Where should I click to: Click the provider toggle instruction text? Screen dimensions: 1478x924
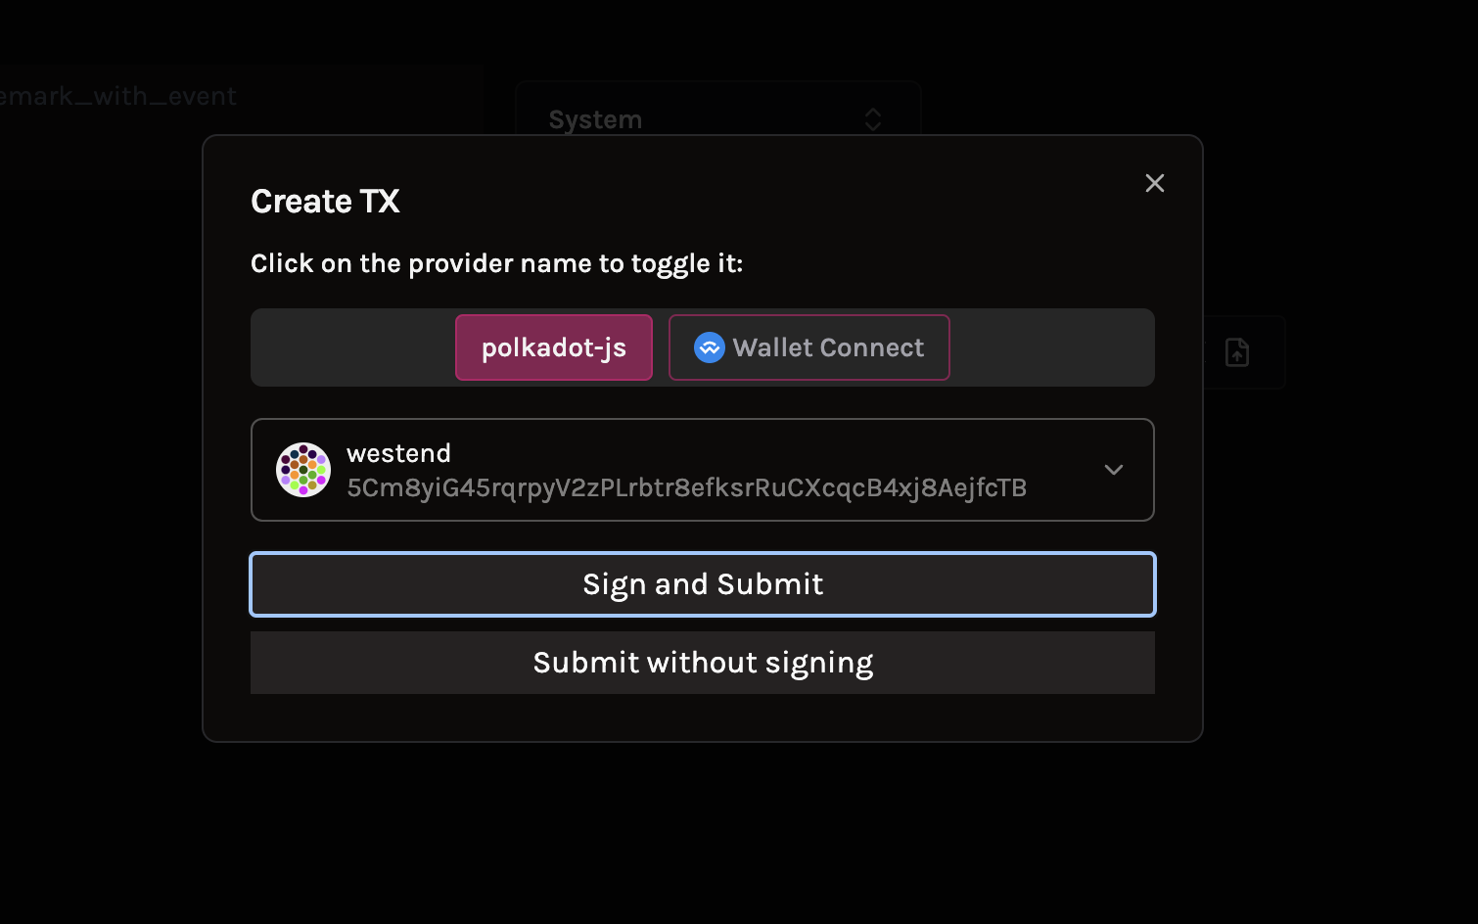click(497, 263)
